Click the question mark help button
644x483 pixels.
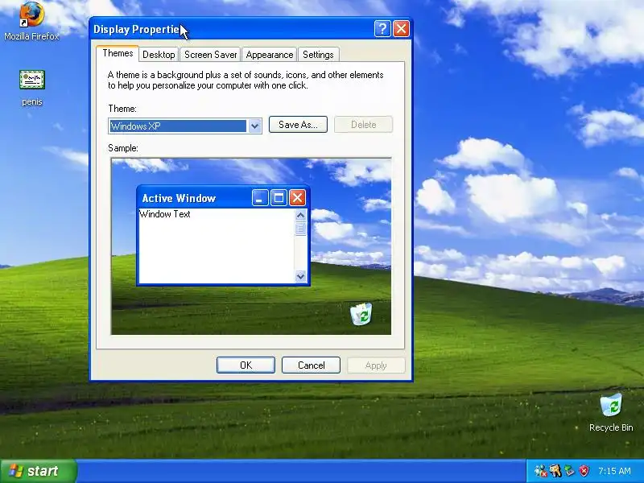point(382,29)
